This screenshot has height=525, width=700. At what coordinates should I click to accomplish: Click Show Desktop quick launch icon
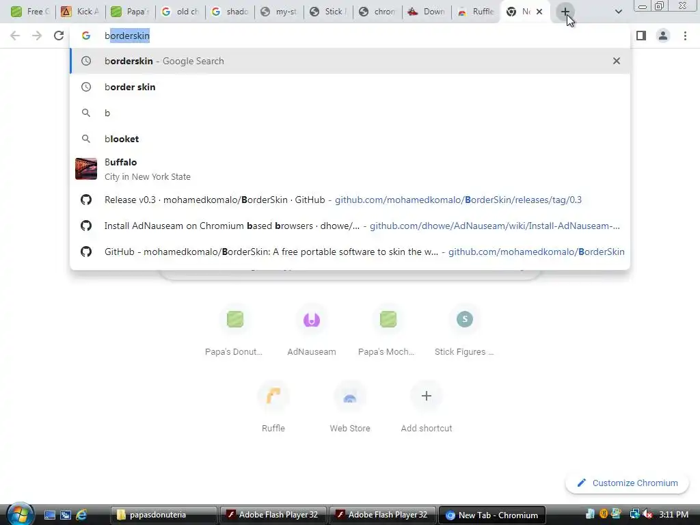tap(49, 515)
